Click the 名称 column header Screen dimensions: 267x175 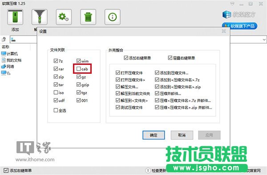5,47
